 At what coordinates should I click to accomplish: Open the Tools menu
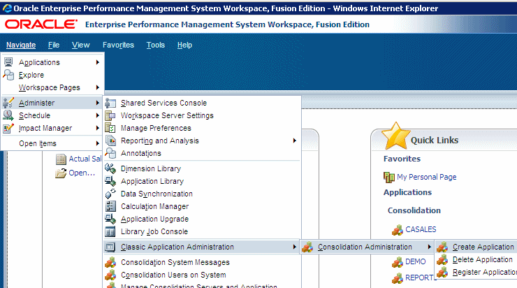[x=155, y=45]
